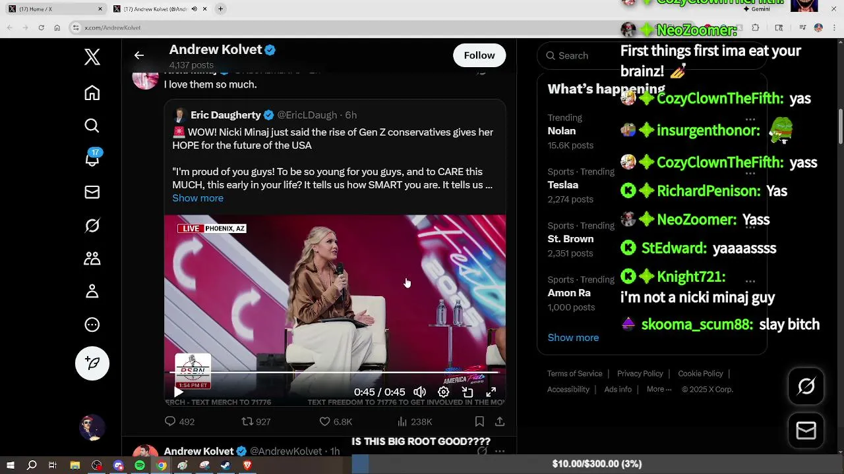Open a new browser tab
This screenshot has height=474, width=844.
coord(221,9)
